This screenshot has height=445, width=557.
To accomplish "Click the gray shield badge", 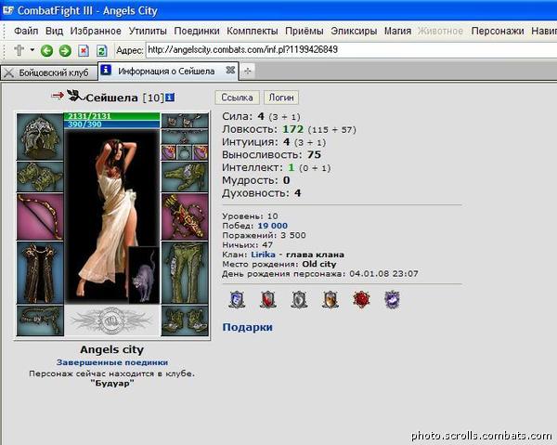I will click(x=299, y=299).
